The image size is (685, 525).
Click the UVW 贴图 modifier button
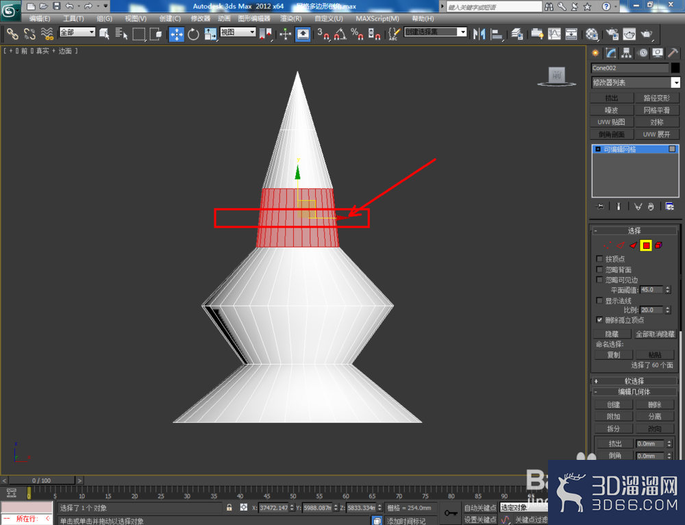[611, 122]
